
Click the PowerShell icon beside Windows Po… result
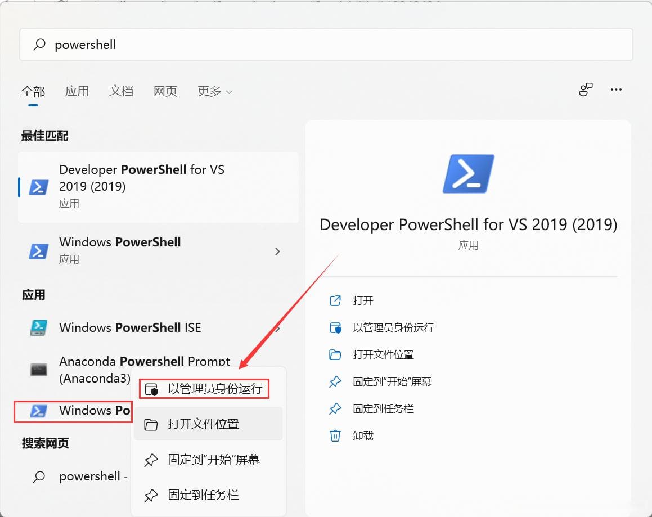[x=39, y=411]
